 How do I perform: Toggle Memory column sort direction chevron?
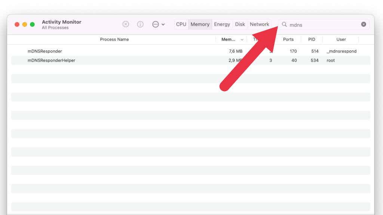tap(242, 40)
